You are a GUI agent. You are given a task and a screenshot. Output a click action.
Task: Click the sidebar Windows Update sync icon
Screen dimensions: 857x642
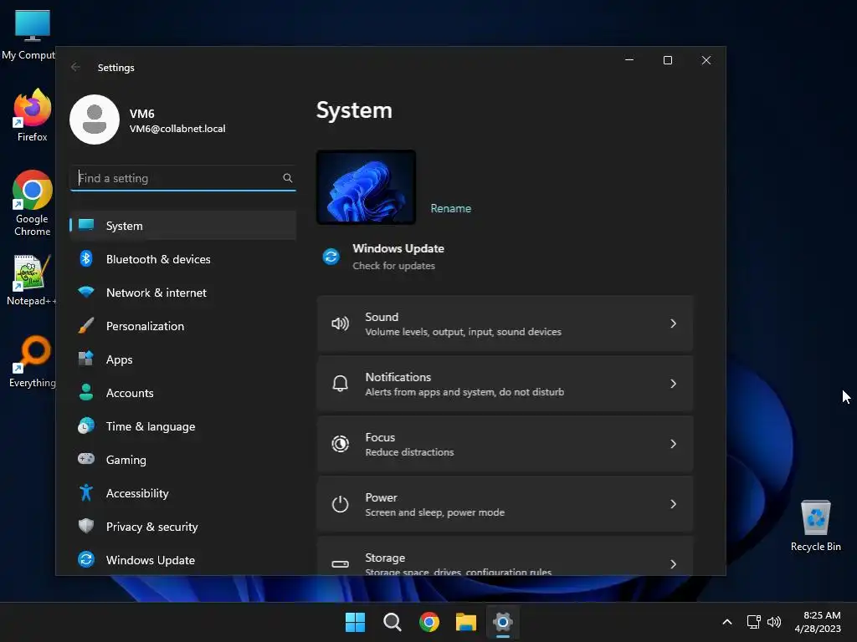point(86,559)
